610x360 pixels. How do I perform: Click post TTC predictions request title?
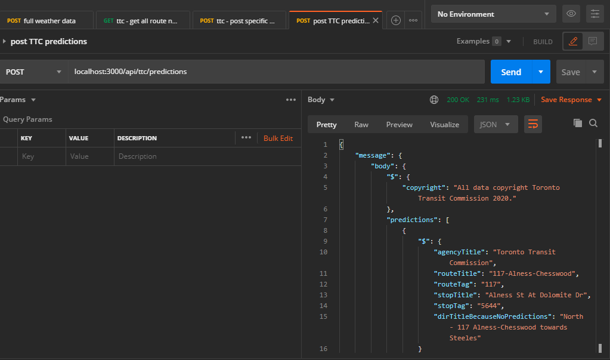[x=49, y=41]
